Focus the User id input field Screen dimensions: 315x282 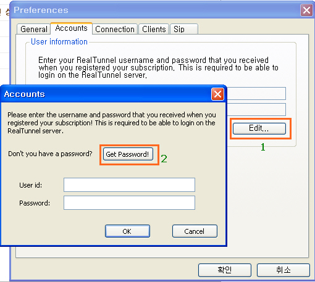[129, 185]
